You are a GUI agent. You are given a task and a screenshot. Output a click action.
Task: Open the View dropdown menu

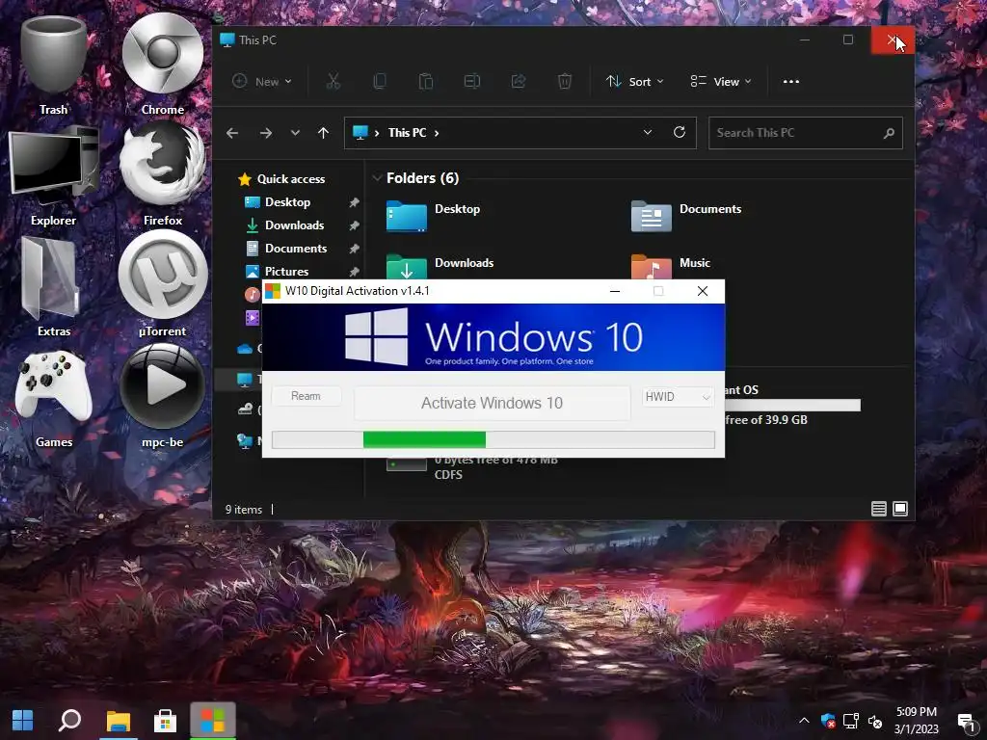(x=721, y=81)
